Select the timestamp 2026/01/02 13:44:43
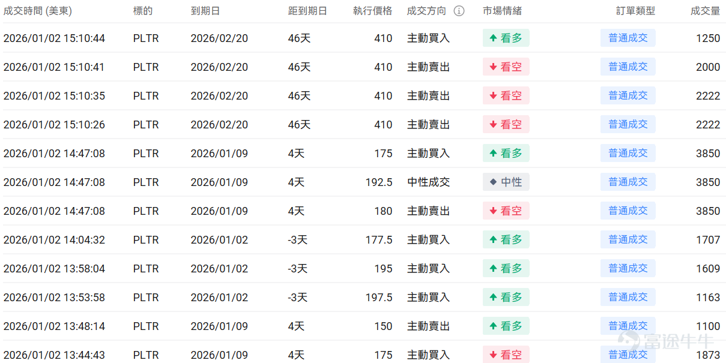 (x=54, y=355)
